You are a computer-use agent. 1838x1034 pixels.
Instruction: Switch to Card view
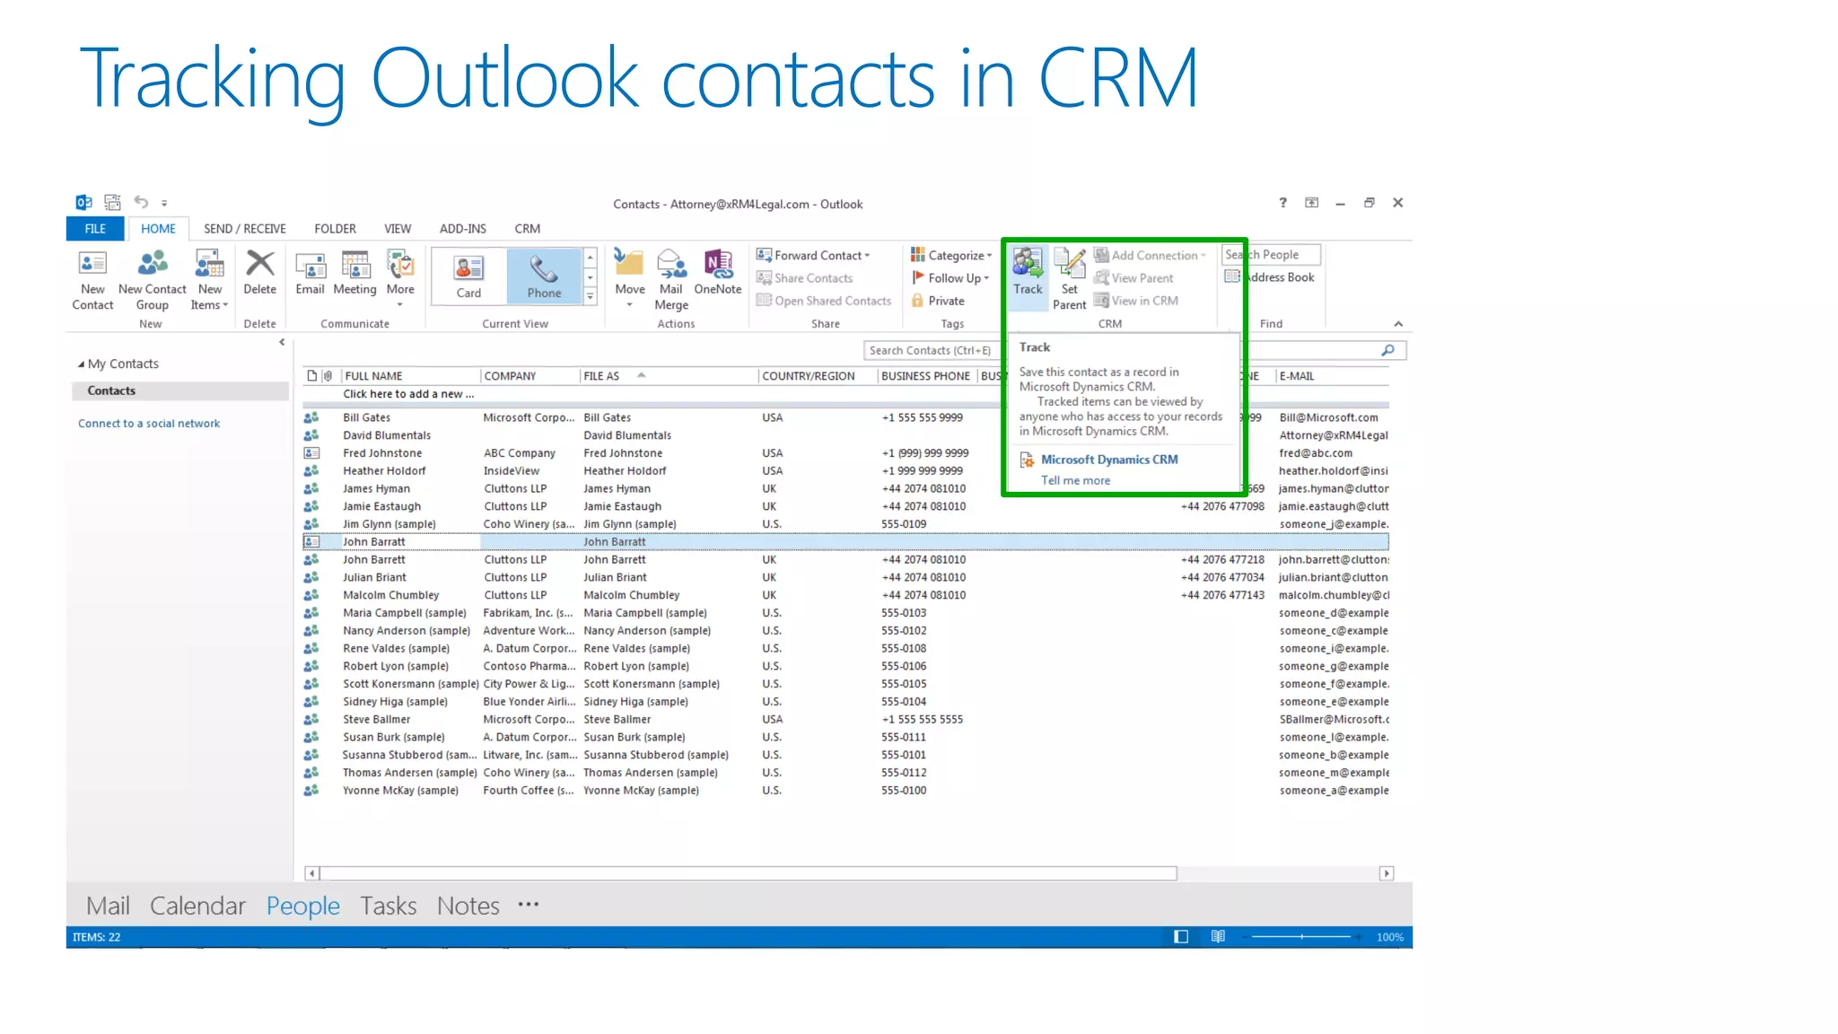[468, 276]
